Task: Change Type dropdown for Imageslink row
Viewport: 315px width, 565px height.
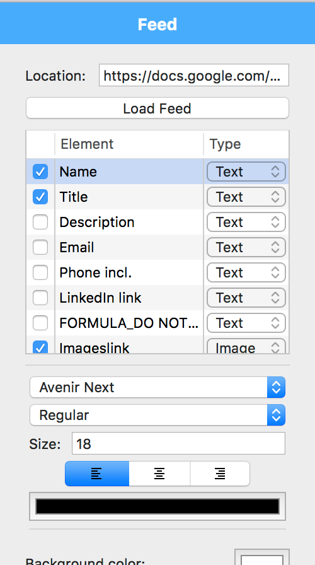Action: click(246, 347)
